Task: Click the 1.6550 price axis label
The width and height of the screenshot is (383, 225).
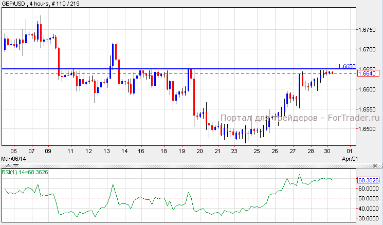Action: pyautogui.click(x=366, y=109)
